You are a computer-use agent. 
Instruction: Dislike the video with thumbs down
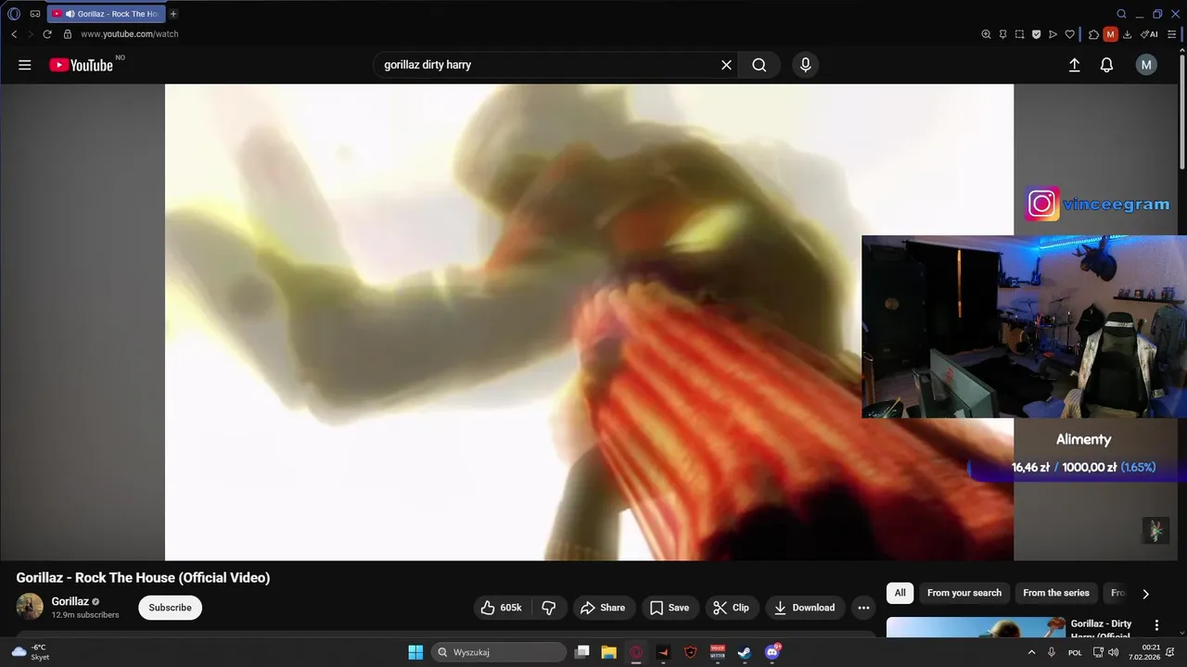549,608
